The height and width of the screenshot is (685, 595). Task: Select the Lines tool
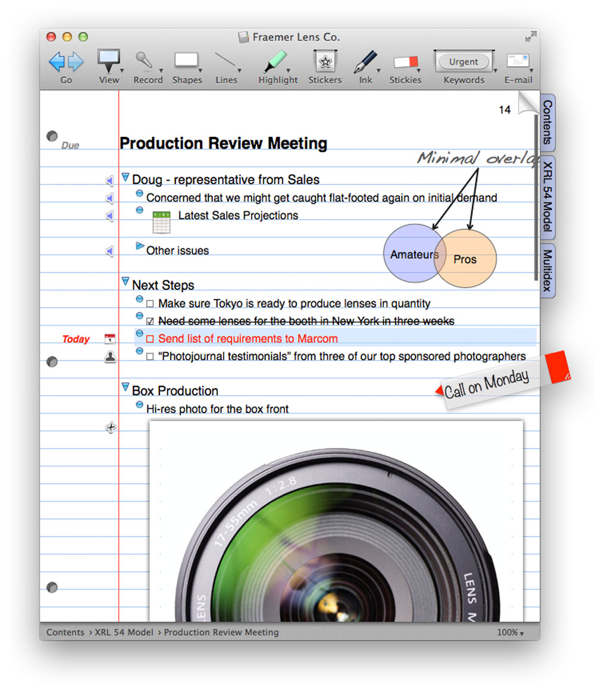pos(225,61)
